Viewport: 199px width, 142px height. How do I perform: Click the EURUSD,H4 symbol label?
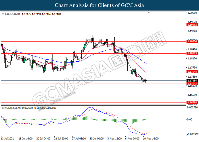pos(12,14)
